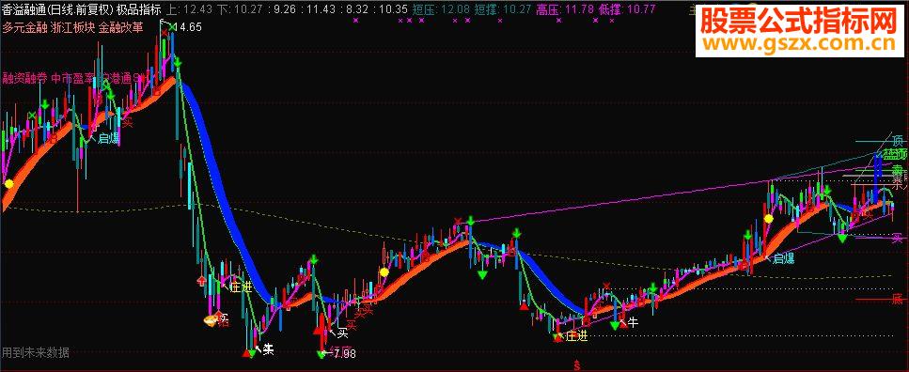909x372 pixels.
Task: Open the www.gszx.com.cn link in the banner
Action: [800, 43]
